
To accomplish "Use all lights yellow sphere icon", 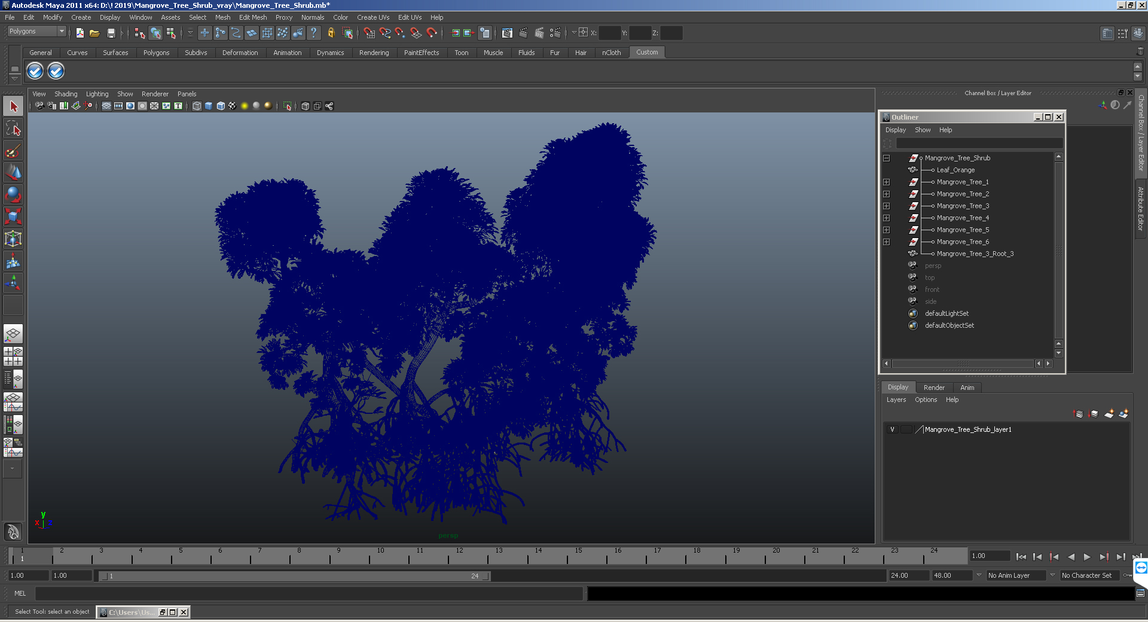I will tap(245, 106).
